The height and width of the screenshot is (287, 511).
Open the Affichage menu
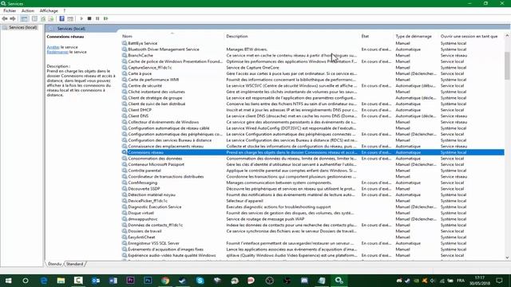[49, 10]
